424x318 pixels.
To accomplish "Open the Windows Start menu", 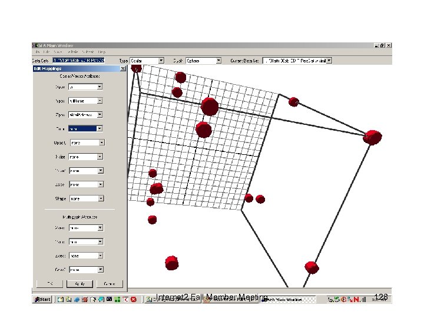I will point(42,299).
